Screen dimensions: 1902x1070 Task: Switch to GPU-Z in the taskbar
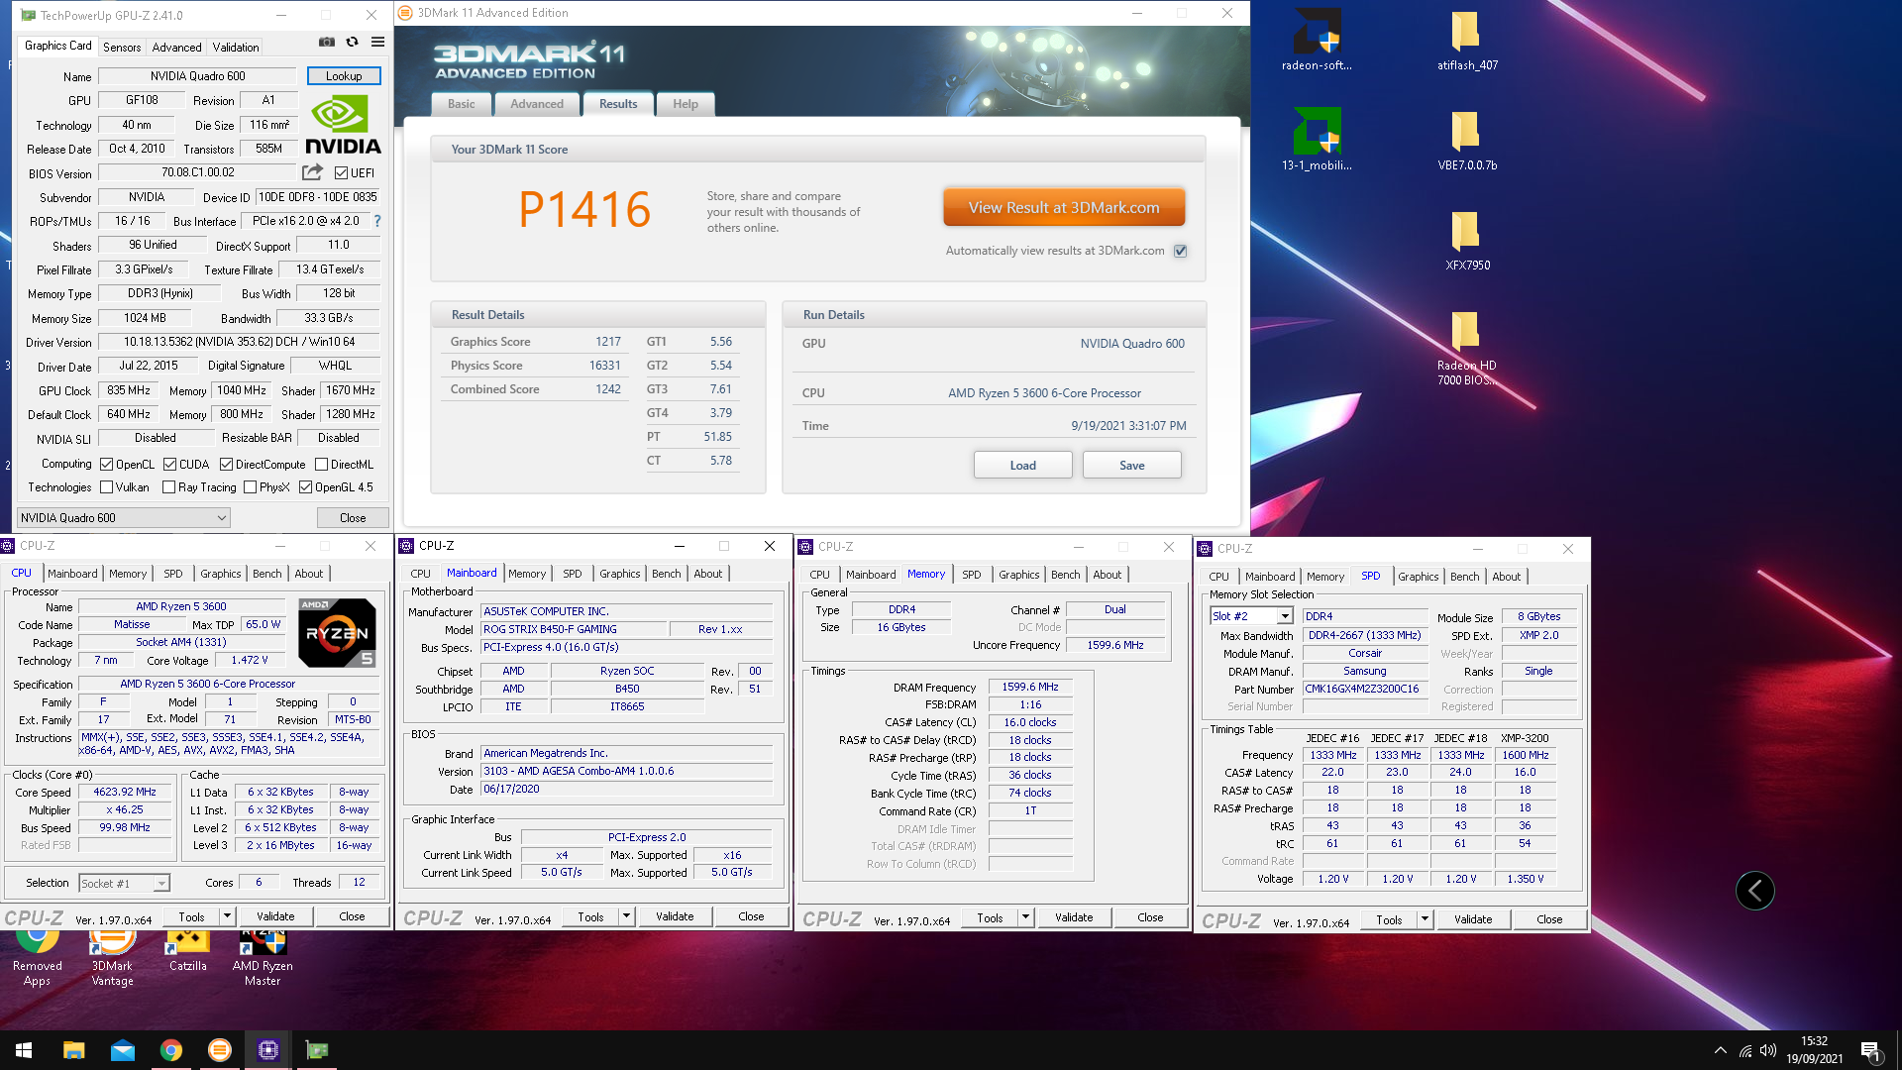pos(316,1050)
